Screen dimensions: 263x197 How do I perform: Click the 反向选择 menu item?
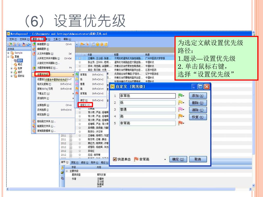coord(53,110)
